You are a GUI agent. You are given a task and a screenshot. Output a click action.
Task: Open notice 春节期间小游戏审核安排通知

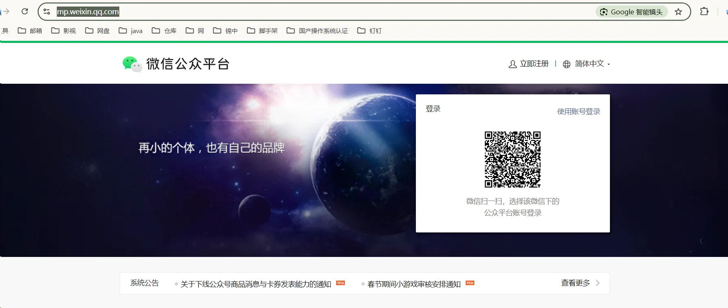click(x=414, y=284)
